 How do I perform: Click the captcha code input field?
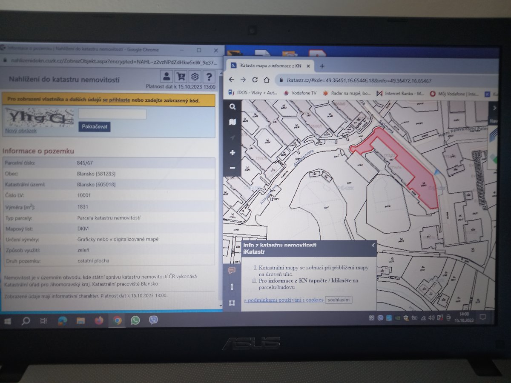click(112, 114)
